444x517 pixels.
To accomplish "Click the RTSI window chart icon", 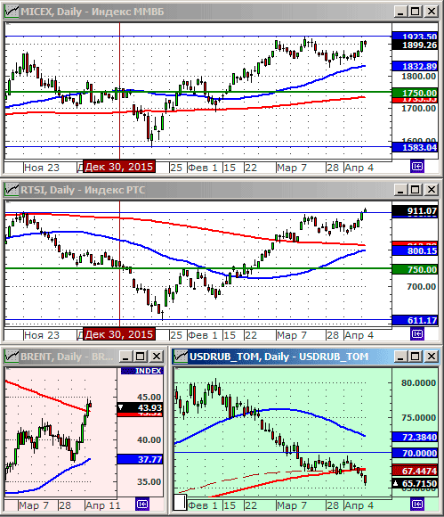I will pos(12,190).
